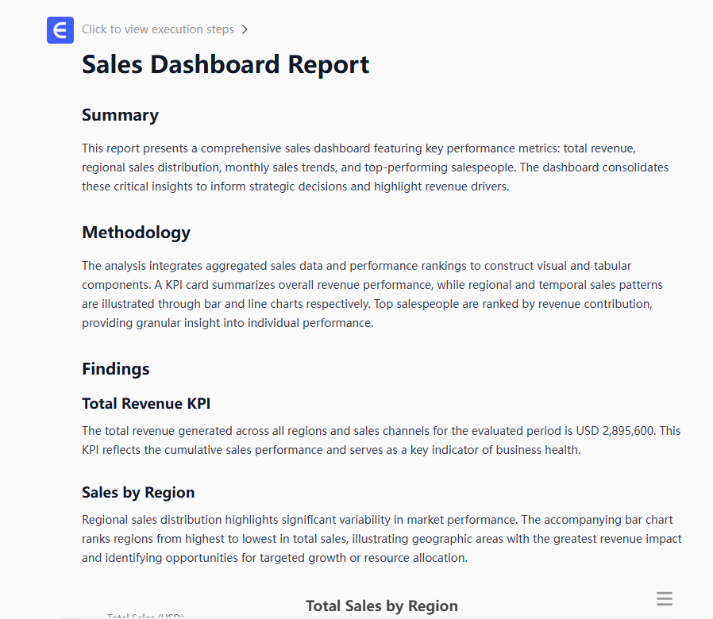Click the 'Sales by Region' subheading
The height and width of the screenshot is (619, 713).
pos(138,493)
